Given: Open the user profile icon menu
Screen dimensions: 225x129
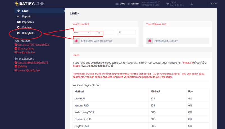Looking at the screenshot, I should point(192,4).
